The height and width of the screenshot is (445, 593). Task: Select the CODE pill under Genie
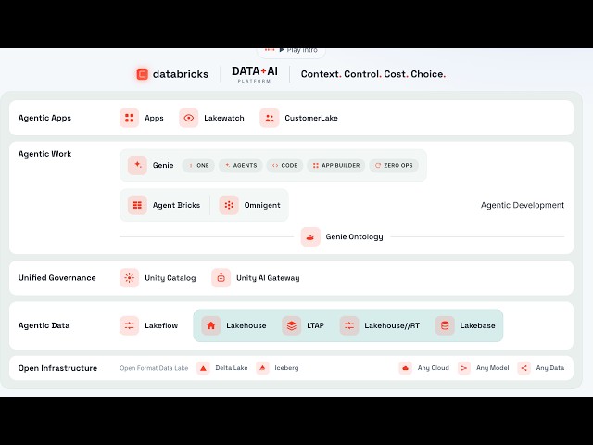click(x=284, y=165)
